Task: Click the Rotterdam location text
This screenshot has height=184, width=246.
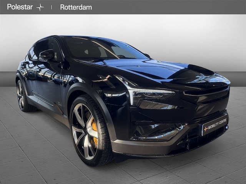Action: (76, 7)
